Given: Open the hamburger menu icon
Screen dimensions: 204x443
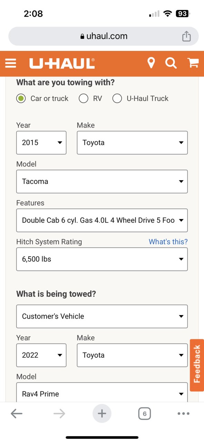Looking at the screenshot, I should click(x=11, y=63).
